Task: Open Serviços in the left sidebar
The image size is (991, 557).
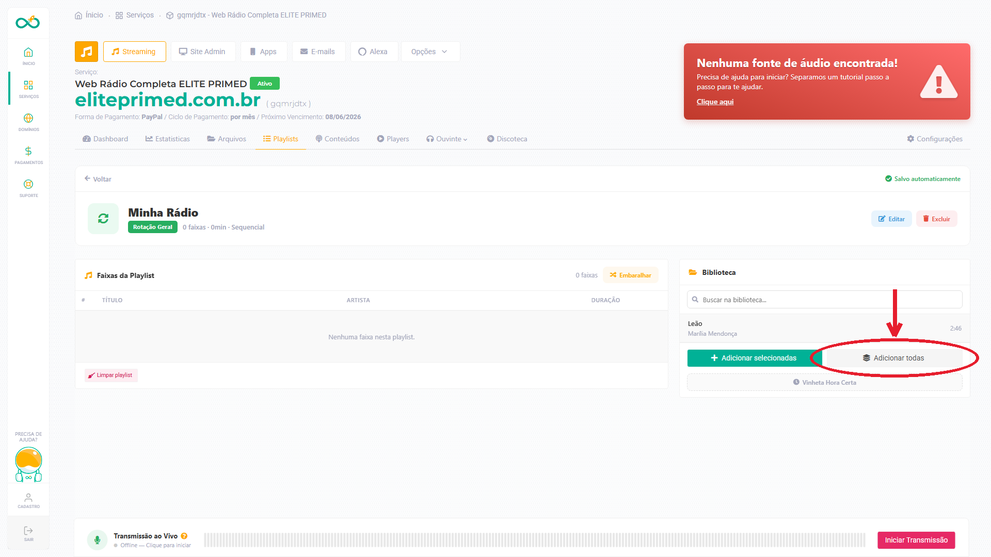Action: tap(28, 89)
